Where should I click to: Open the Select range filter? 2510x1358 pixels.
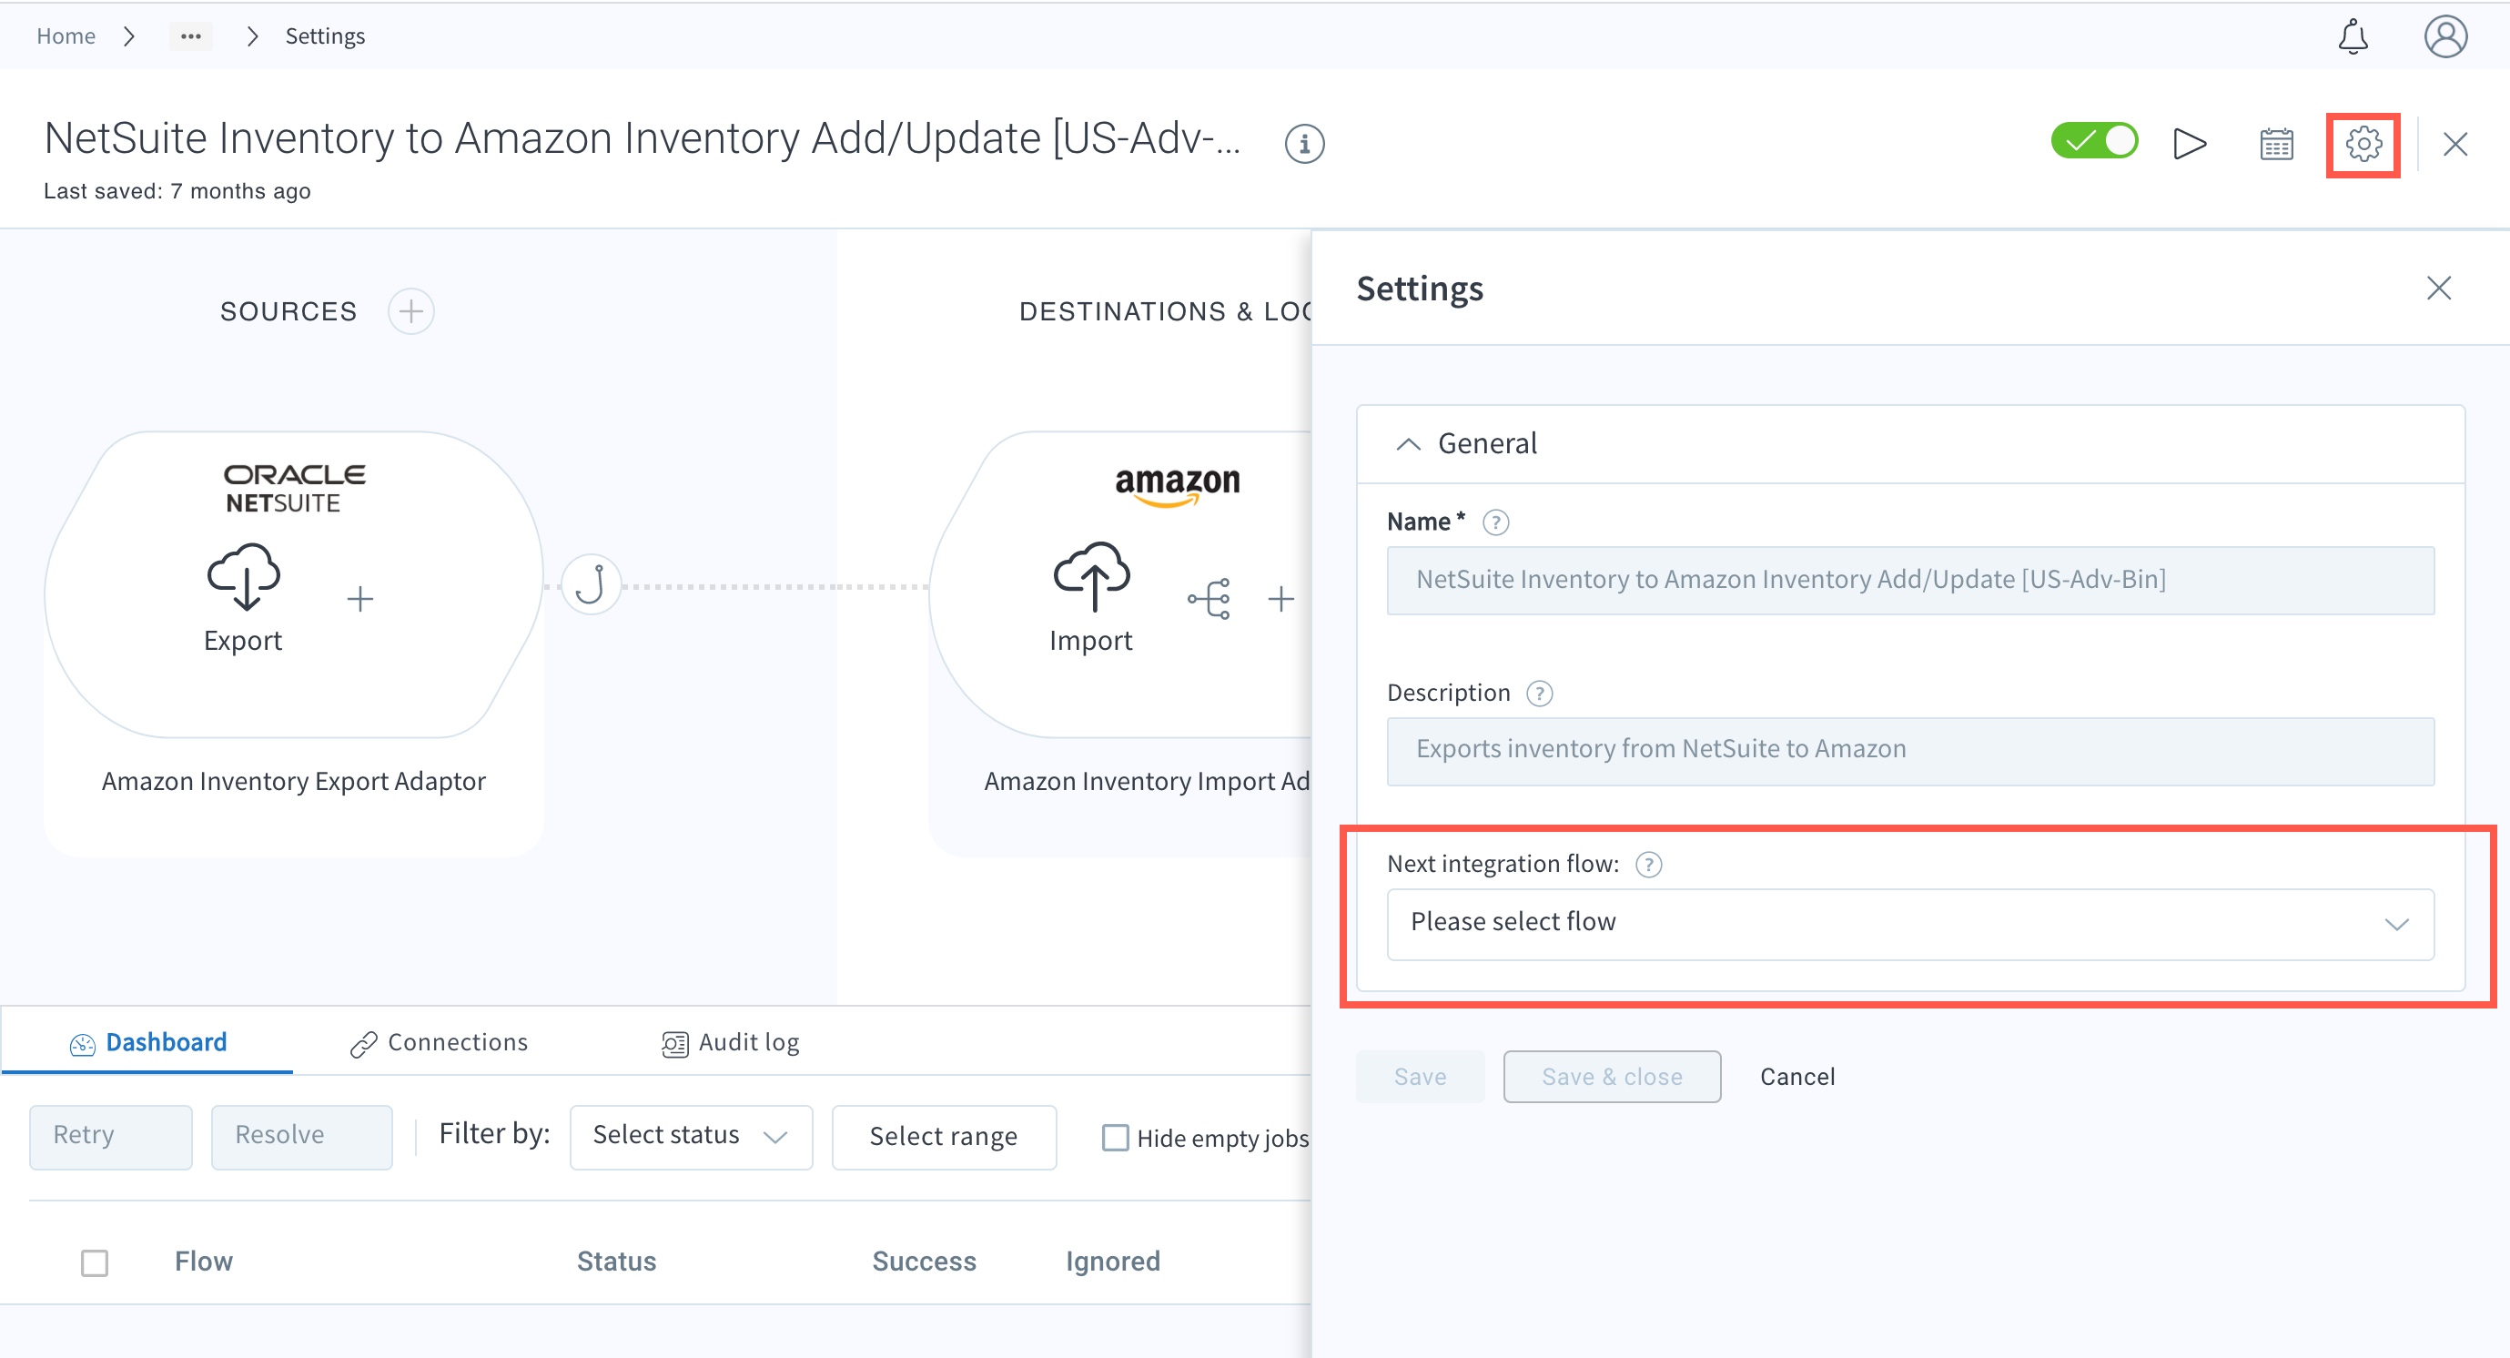click(943, 1137)
